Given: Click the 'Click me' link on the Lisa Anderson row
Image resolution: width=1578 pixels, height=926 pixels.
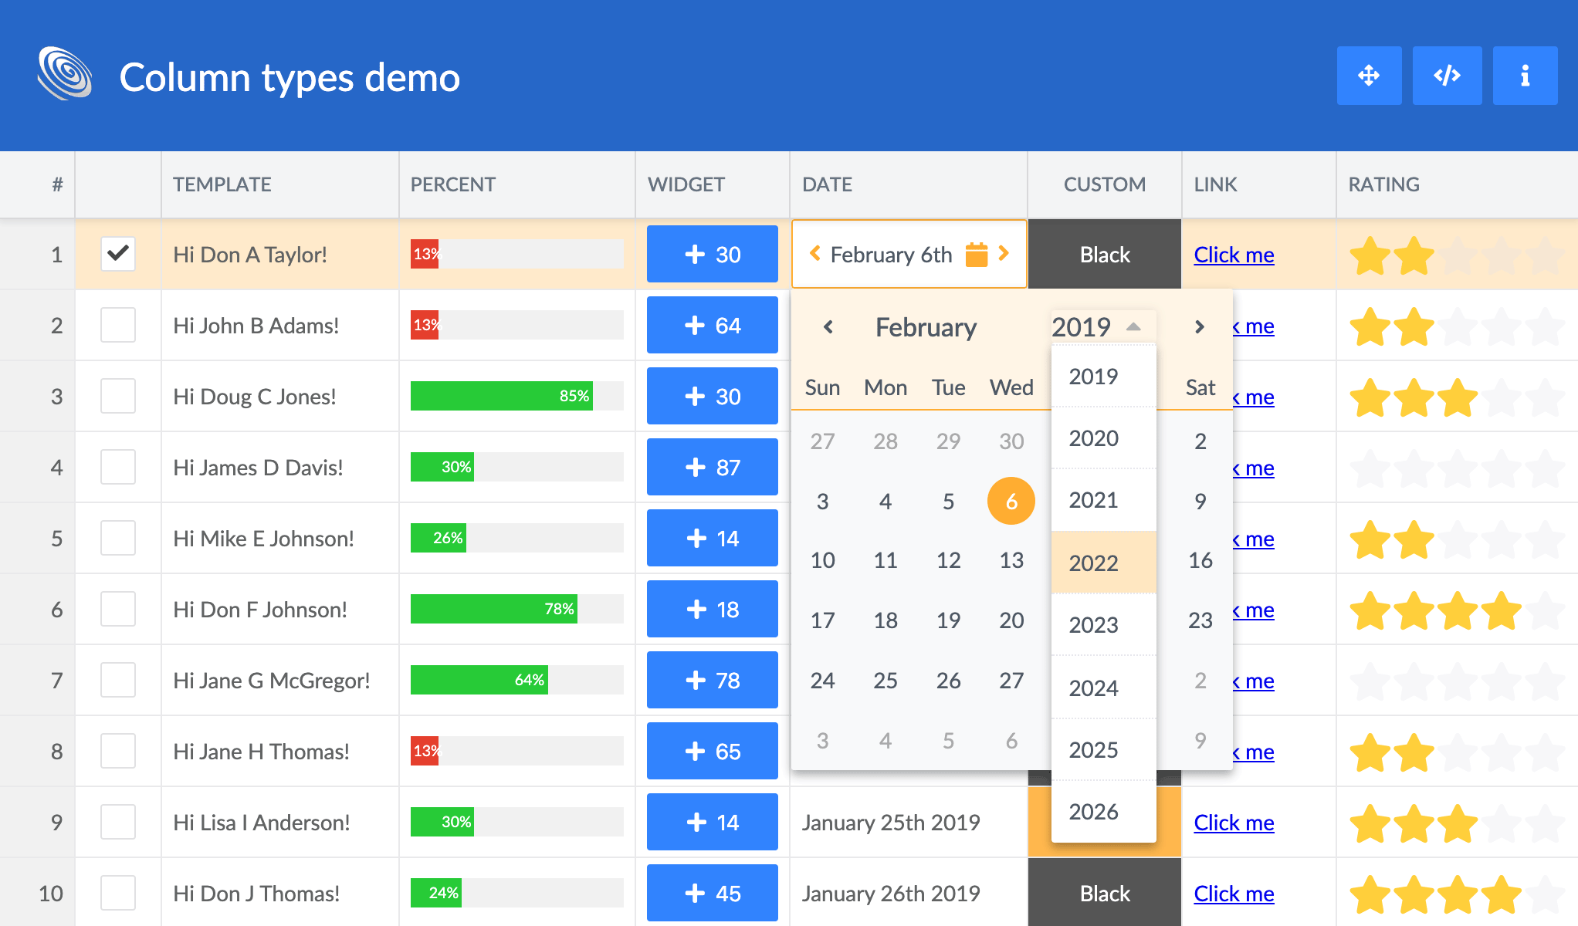Looking at the screenshot, I should 1233,823.
